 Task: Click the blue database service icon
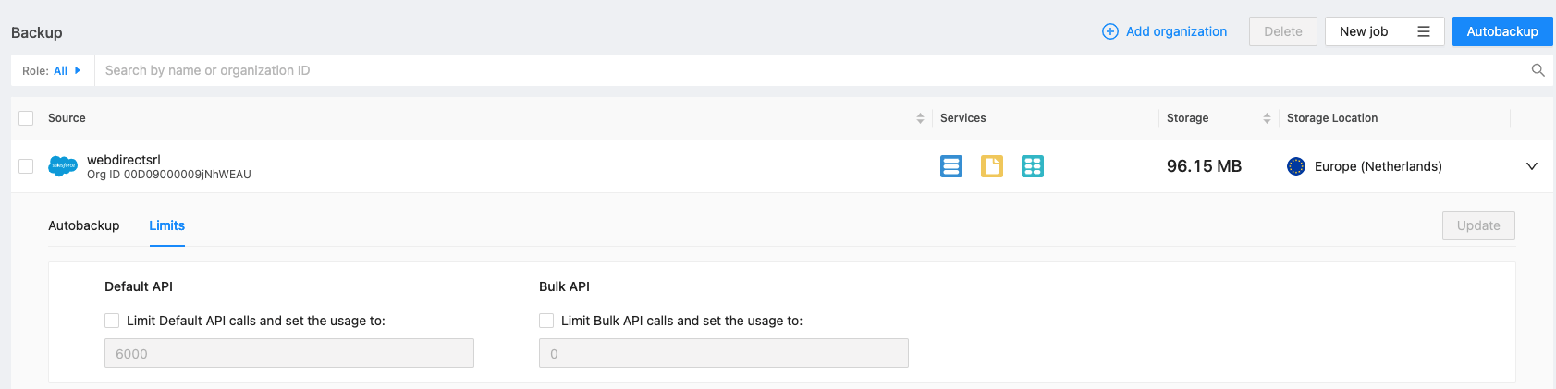951,166
